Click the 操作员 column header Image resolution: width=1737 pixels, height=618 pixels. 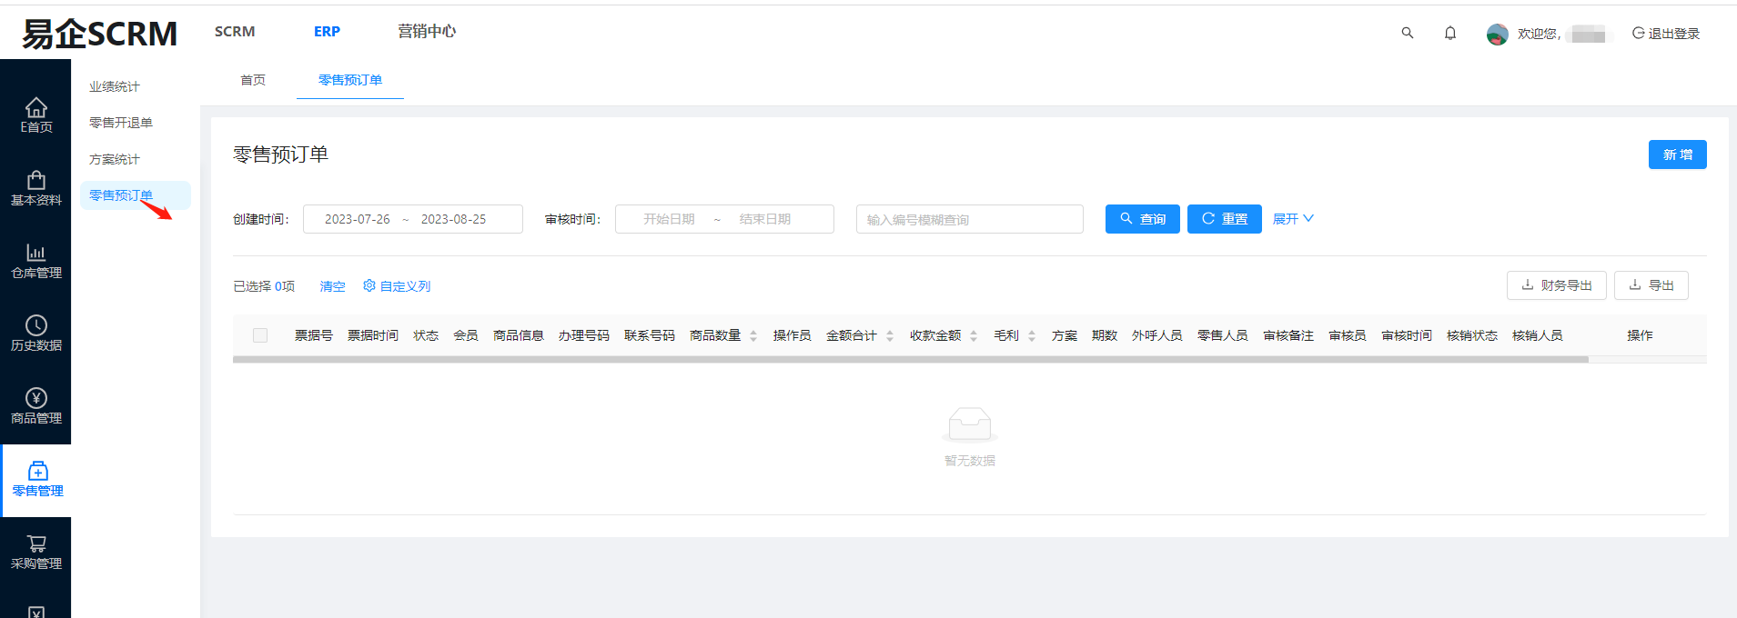point(793,335)
